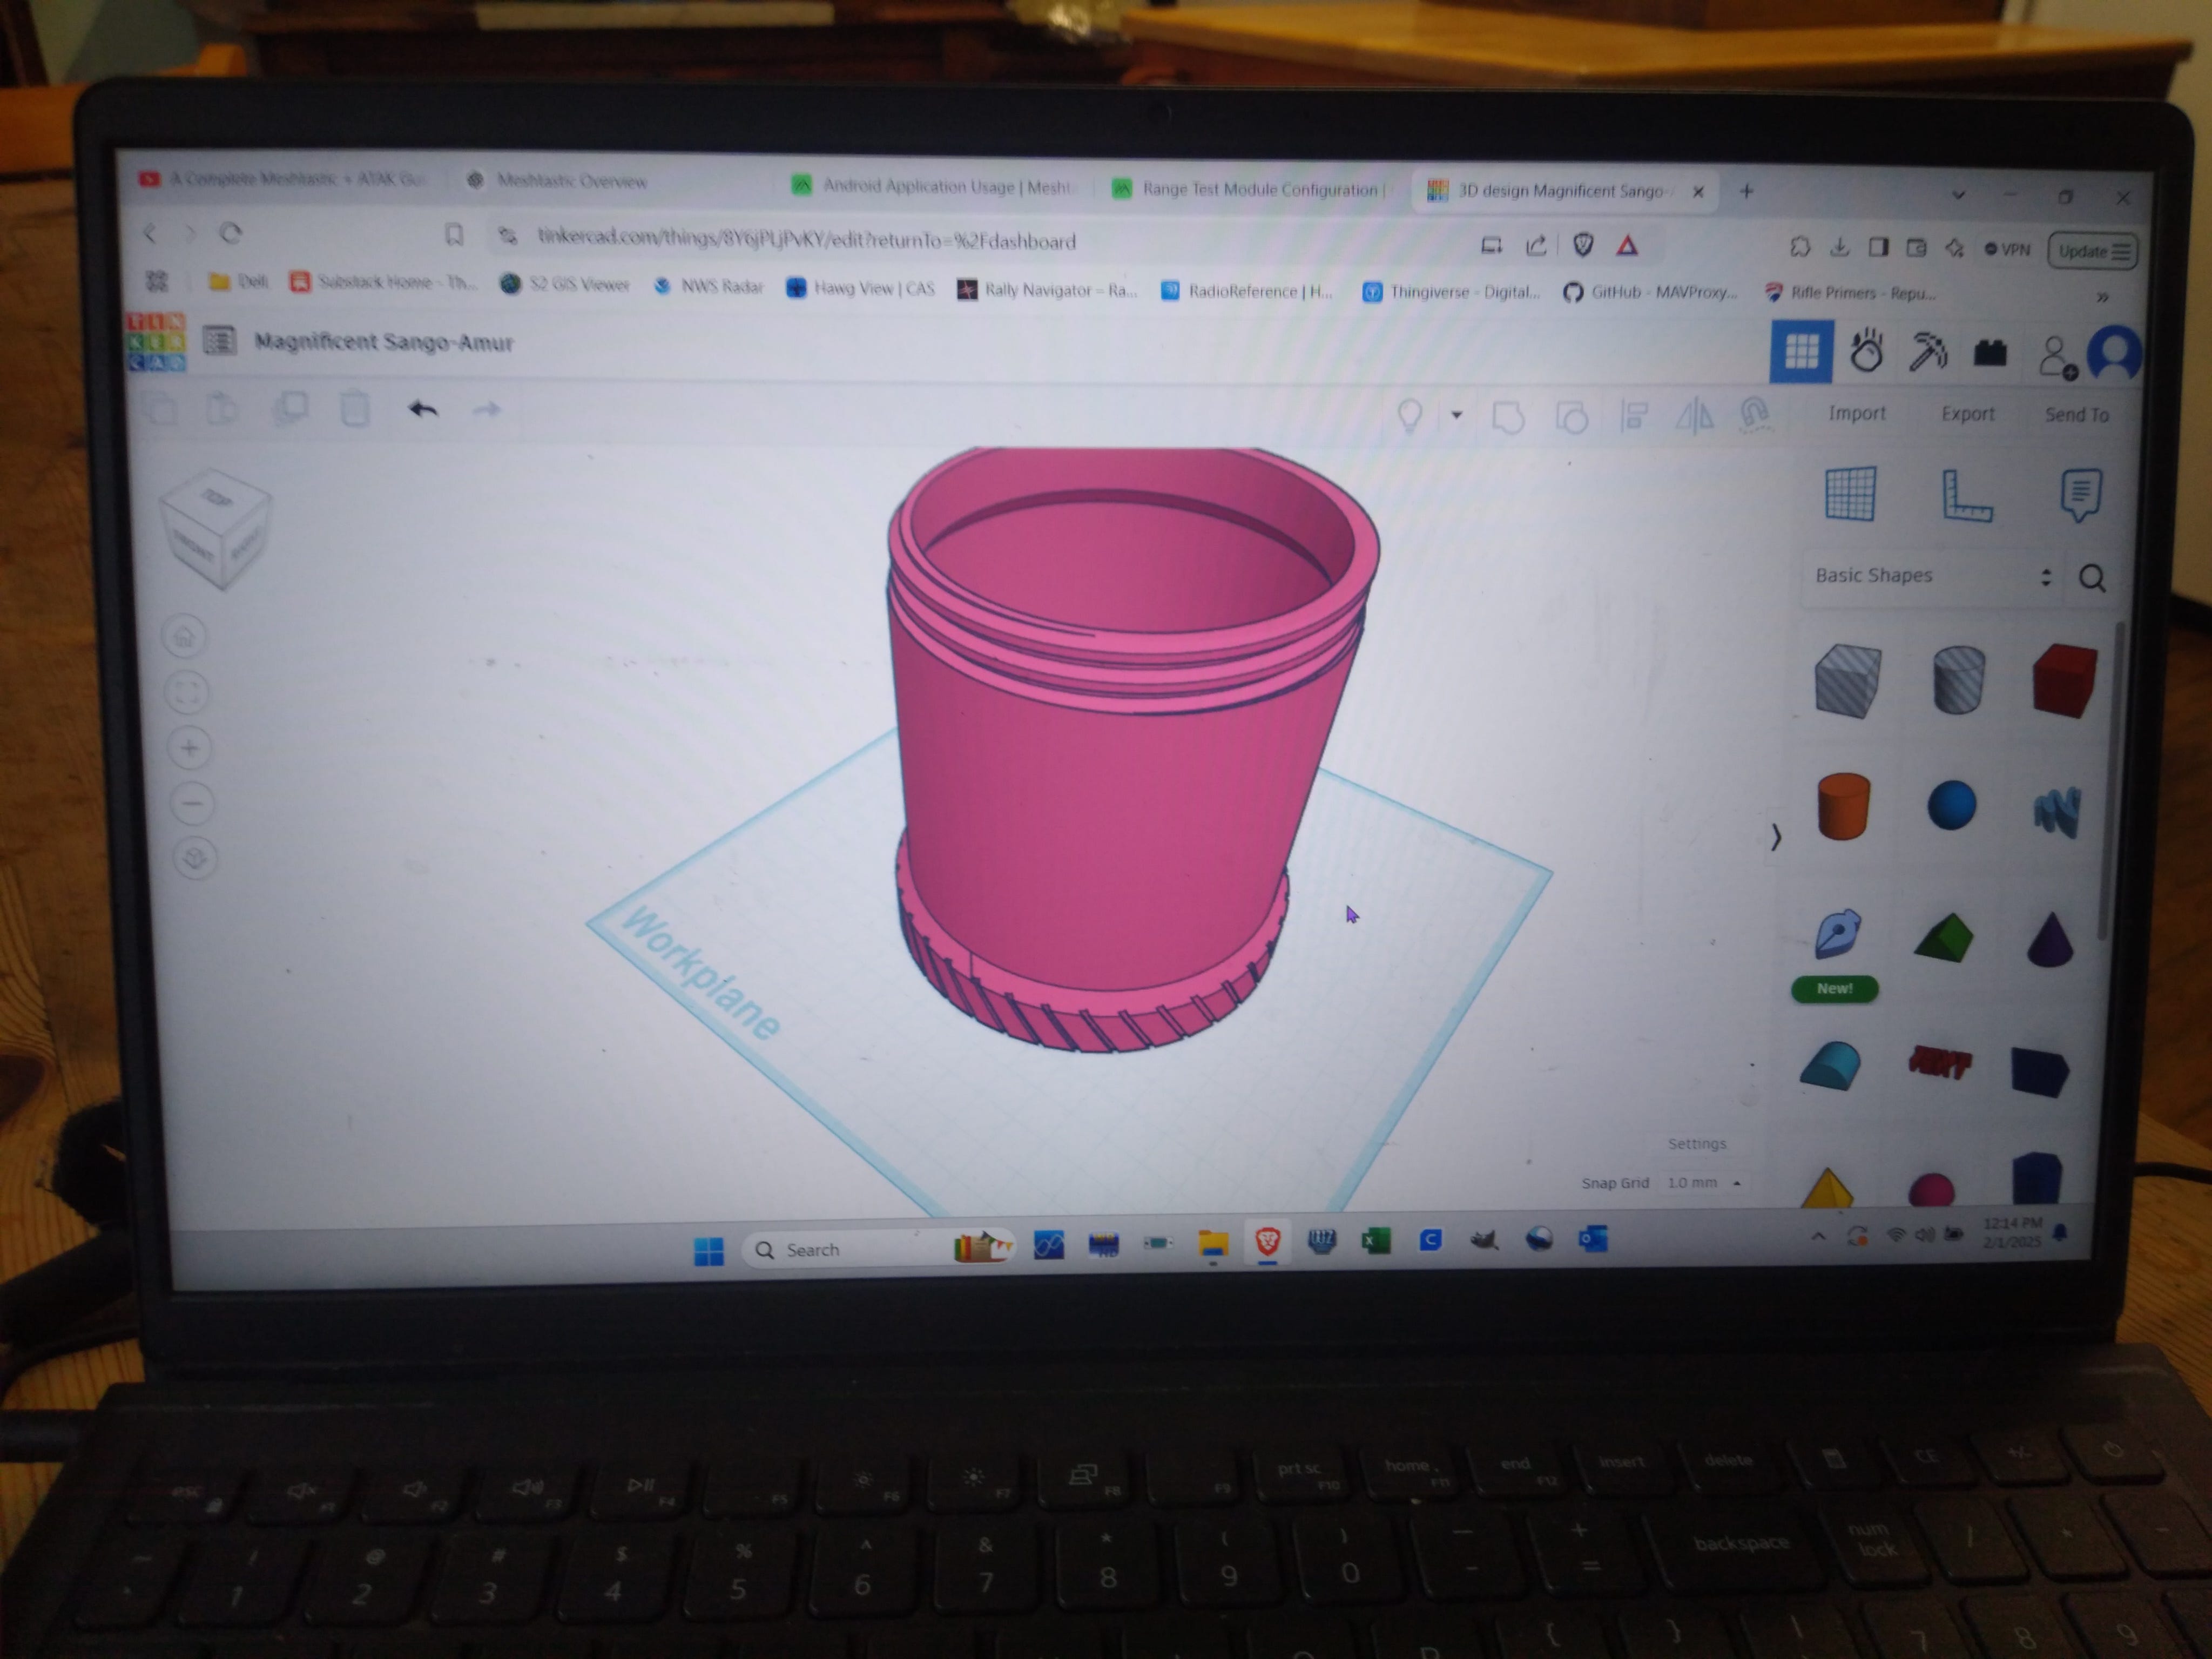The height and width of the screenshot is (1659, 2212).
Task: Open the lightbulb visibility dropdown arrow
Action: (x=1456, y=415)
